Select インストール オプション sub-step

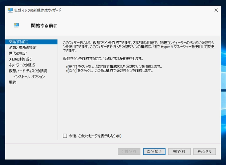[x=29, y=77]
